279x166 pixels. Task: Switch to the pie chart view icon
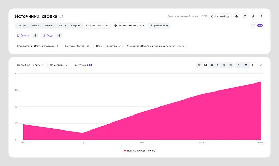[x=224, y=65]
